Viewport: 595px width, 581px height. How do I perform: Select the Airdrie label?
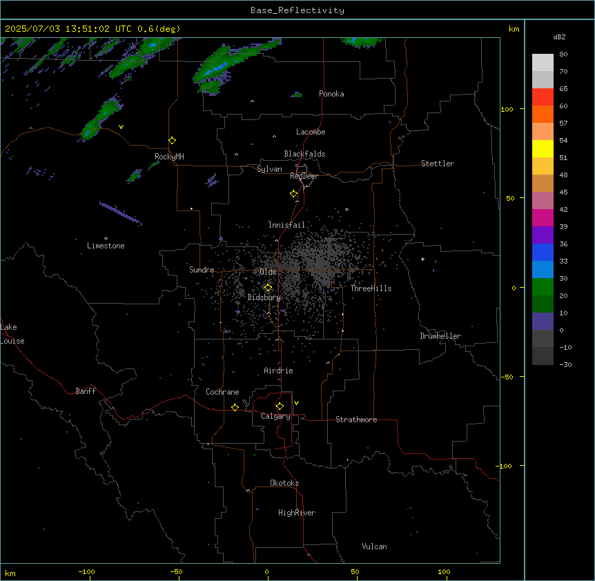tap(279, 371)
